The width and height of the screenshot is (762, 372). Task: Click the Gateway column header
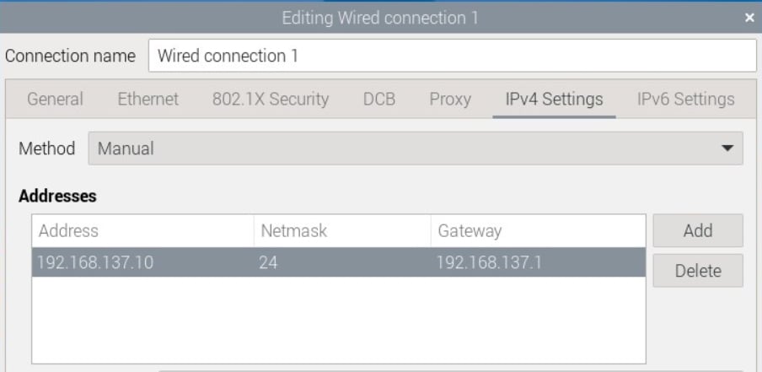[538, 230]
